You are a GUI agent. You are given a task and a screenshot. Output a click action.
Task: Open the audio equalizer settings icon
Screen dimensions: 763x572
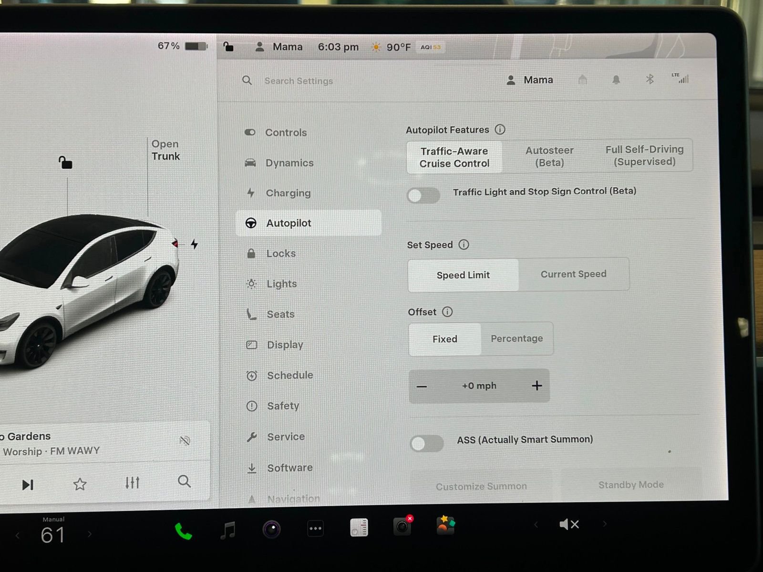point(132,483)
